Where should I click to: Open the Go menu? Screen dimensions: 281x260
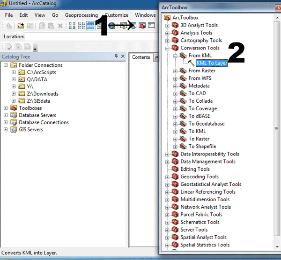(55, 15)
